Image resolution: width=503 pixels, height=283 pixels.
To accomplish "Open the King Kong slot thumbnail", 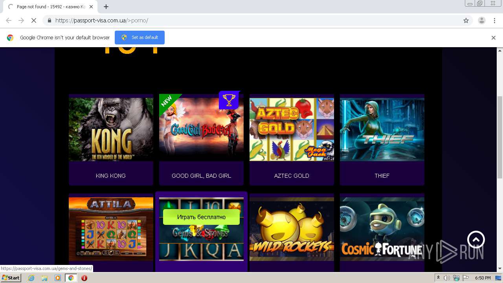I will [111, 129].
